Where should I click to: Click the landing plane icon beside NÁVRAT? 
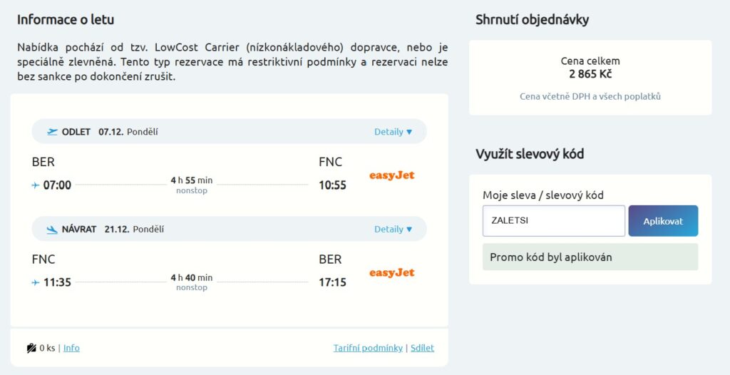pos(53,229)
